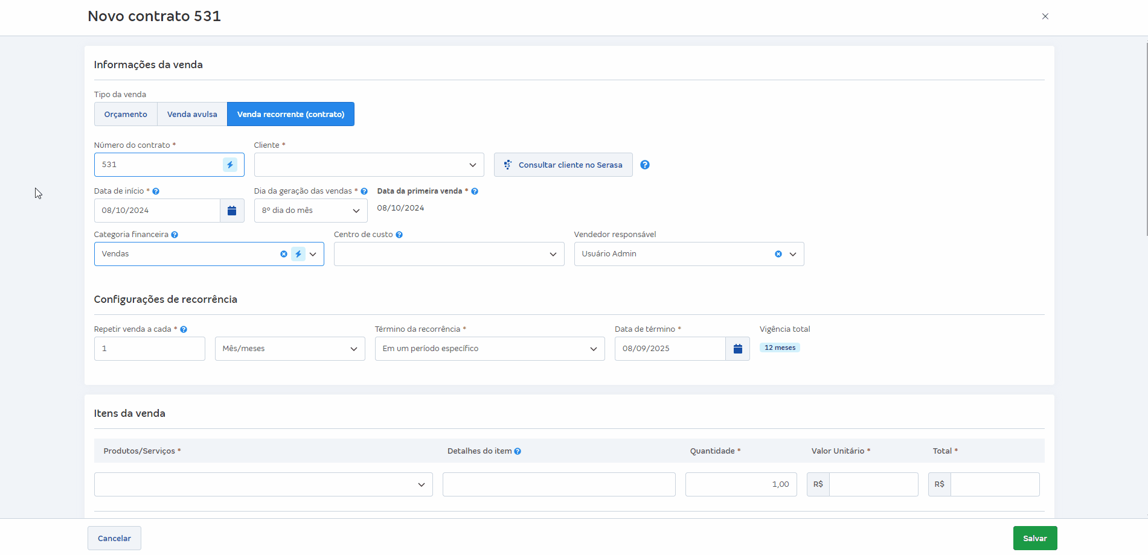Viewport: 1148px width, 555px height.
Task: Clear Usuário Admin from Vendedor responsável
Action: click(778, 254)
